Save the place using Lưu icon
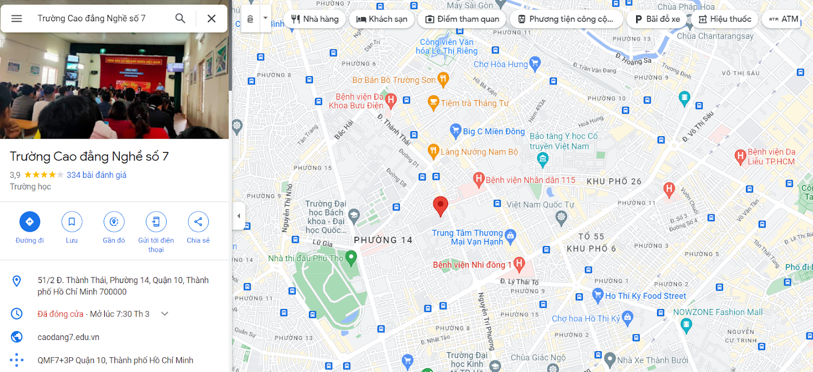Image resolution: width=813 pixels, height=372 pixels. [x=72, y=222]
